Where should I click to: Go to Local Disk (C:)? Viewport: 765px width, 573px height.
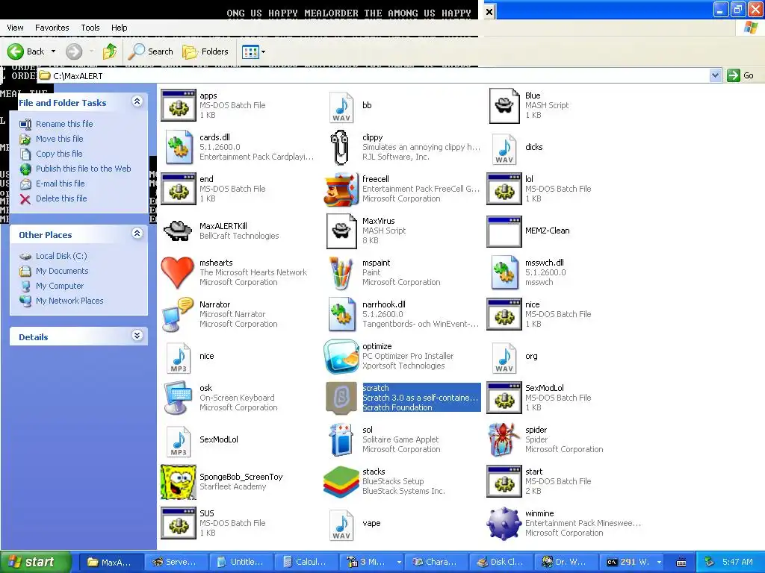[x=61, y=257]
